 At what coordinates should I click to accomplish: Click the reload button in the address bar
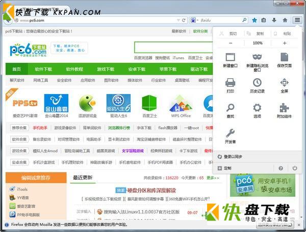(184, 20)
